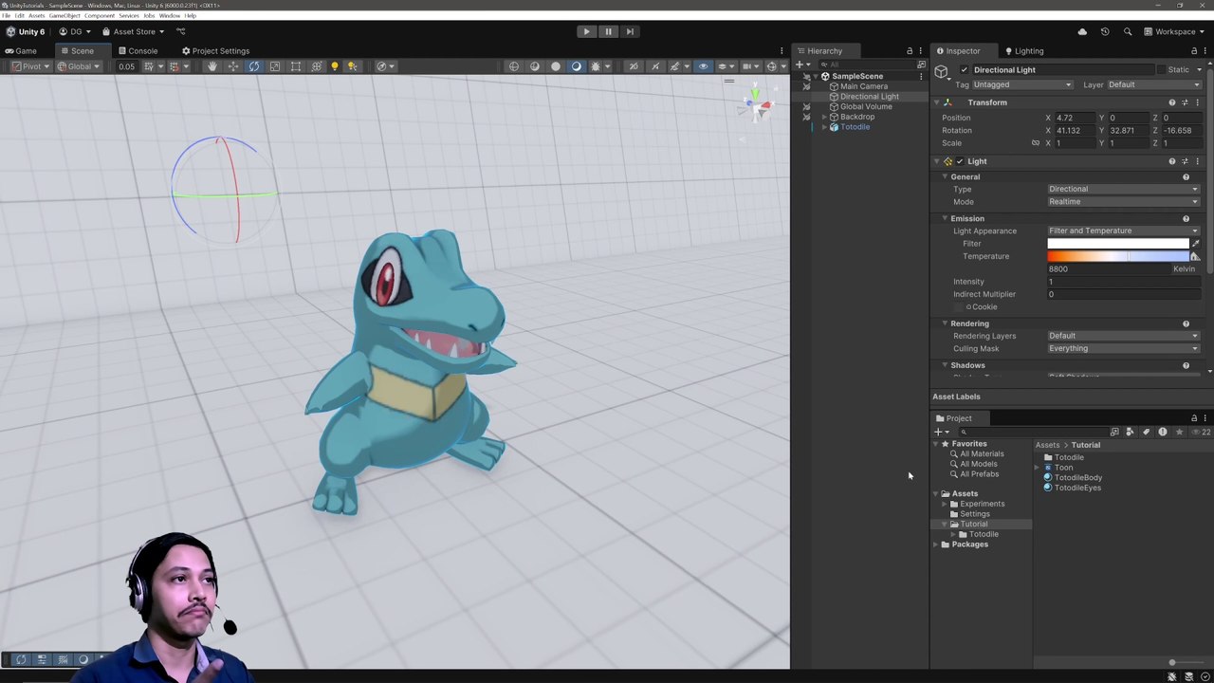The image size is (1214, 683).
Task: Select wireframe draw mode sphere icon
Action: (x=514, y=66)
